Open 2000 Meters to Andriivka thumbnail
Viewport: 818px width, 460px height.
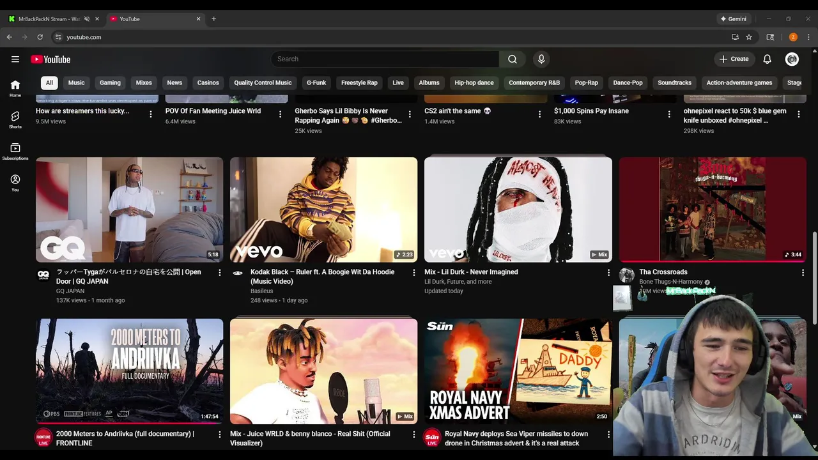coord(130,371)
